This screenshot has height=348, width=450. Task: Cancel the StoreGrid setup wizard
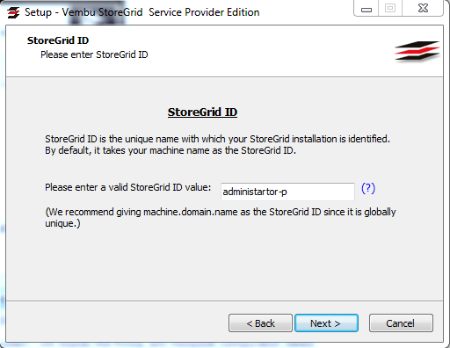[401, 323]
